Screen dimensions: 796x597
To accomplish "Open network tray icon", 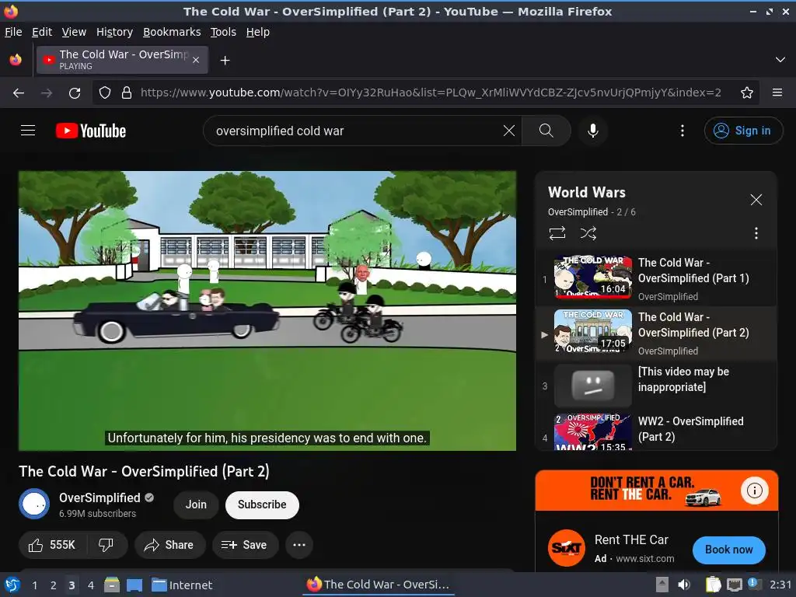I will 734,585.
